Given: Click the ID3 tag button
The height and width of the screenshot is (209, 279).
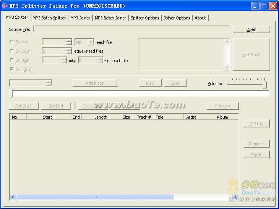Looking at the screenshot, I should point(256,124).
